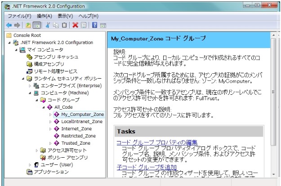The image size is (281, 186).
Task: Click the red X Delete icon
Action: pyautogui.click(x=75, y=25)
